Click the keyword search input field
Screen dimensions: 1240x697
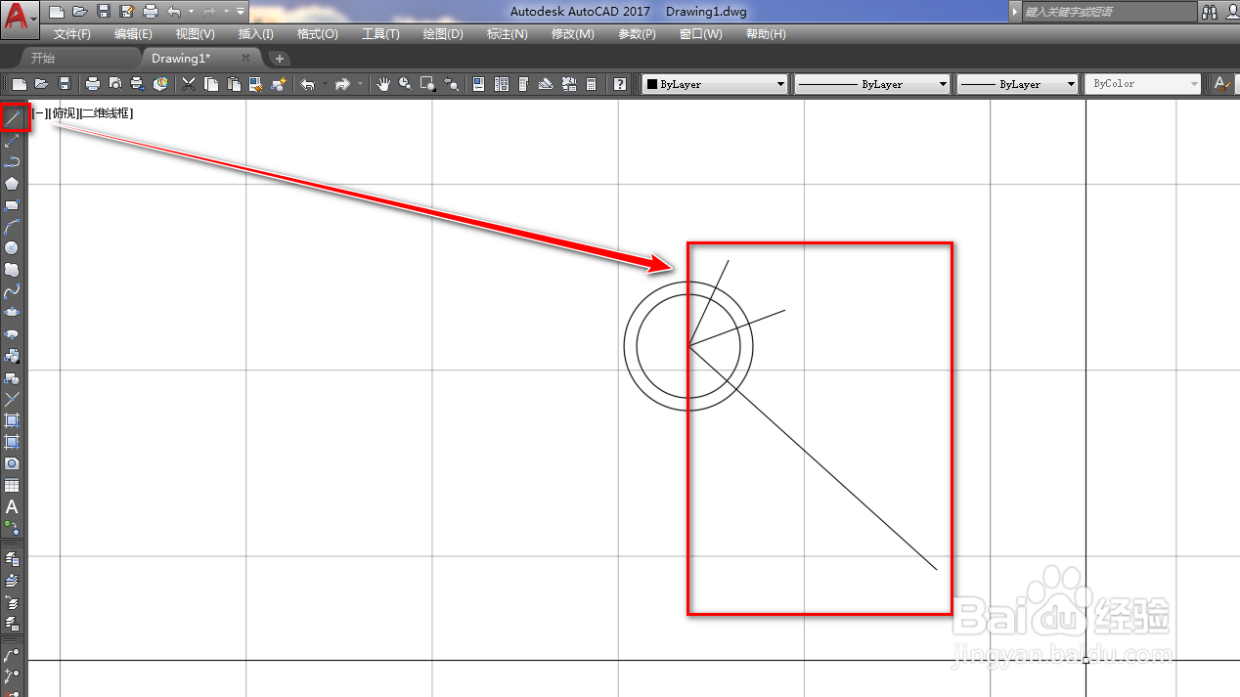point(1109,12)
